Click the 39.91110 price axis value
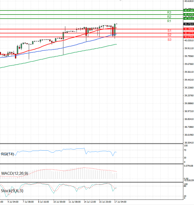 (x=189, y=49)
